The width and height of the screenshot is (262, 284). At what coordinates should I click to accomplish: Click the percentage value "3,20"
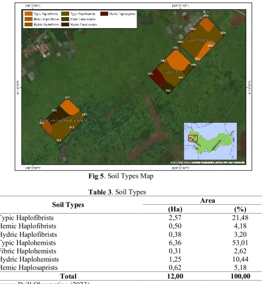(240, 234)
